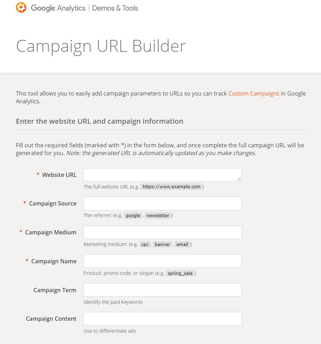Screen dimensions: 321x344
Task: Click the Campaign Medium label text
Action: tap(51, 232)
